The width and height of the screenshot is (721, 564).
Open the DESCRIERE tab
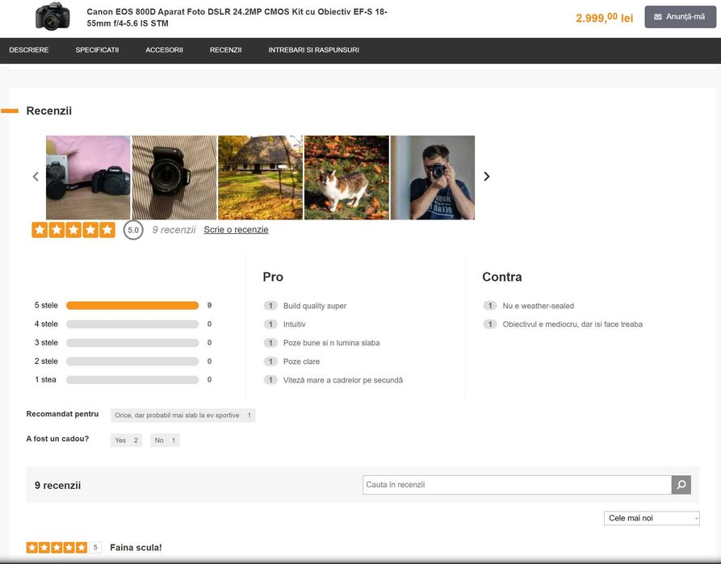click(29, 50)
